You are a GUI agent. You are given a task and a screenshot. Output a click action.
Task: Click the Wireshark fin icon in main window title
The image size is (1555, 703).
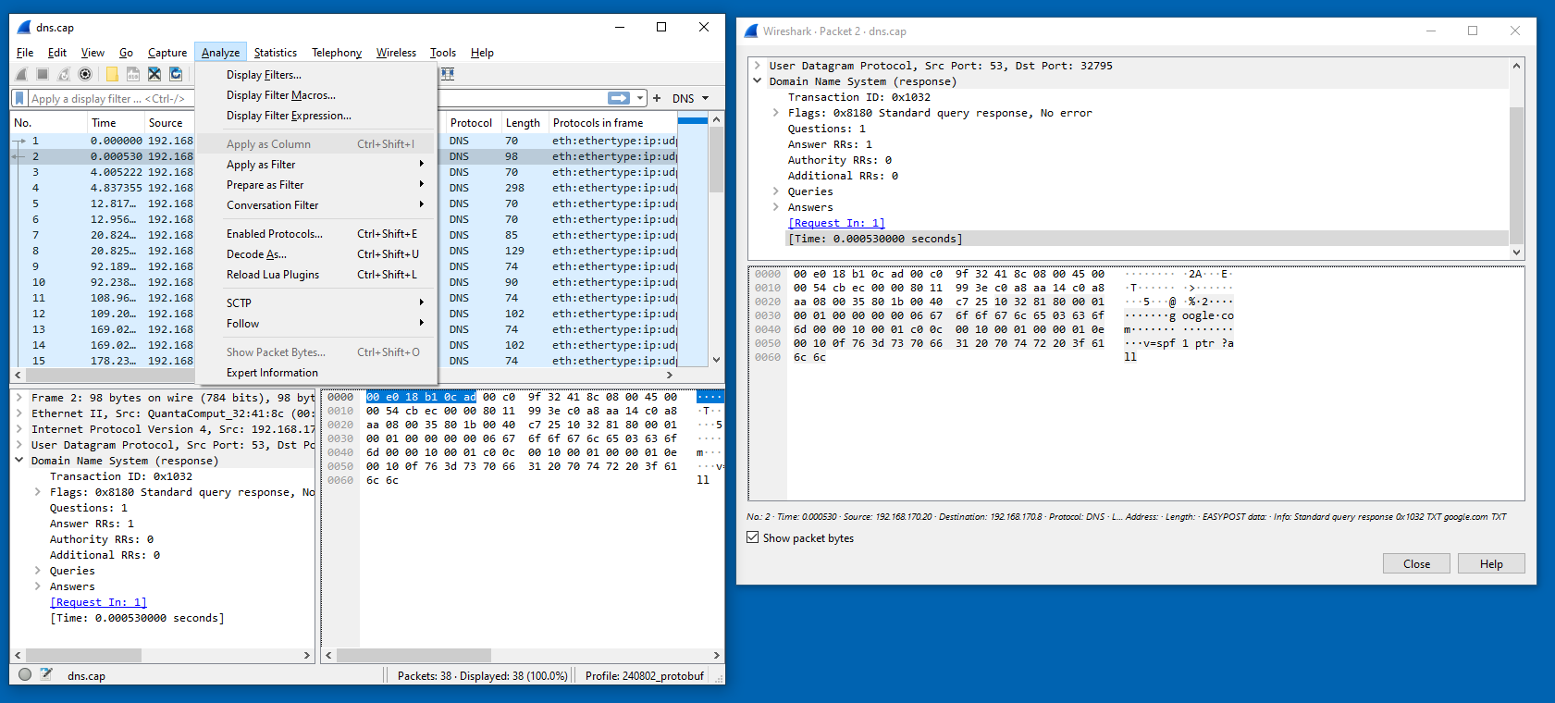[25, 28]
